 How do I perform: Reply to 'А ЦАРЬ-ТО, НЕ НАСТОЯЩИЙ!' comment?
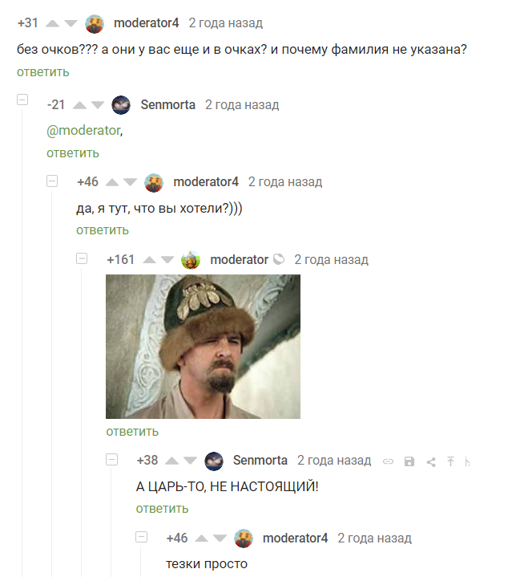tap(162, 509)
